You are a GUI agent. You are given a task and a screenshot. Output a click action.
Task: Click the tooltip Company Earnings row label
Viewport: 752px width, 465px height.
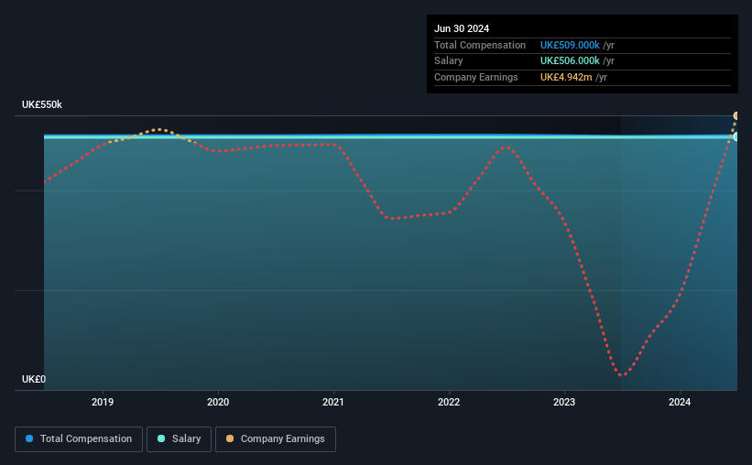[x=475, y=77]
